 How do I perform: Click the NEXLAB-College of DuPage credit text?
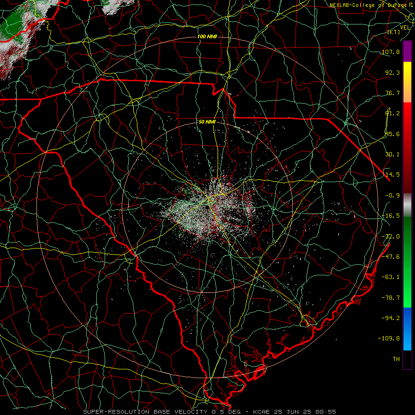(370, 5)
